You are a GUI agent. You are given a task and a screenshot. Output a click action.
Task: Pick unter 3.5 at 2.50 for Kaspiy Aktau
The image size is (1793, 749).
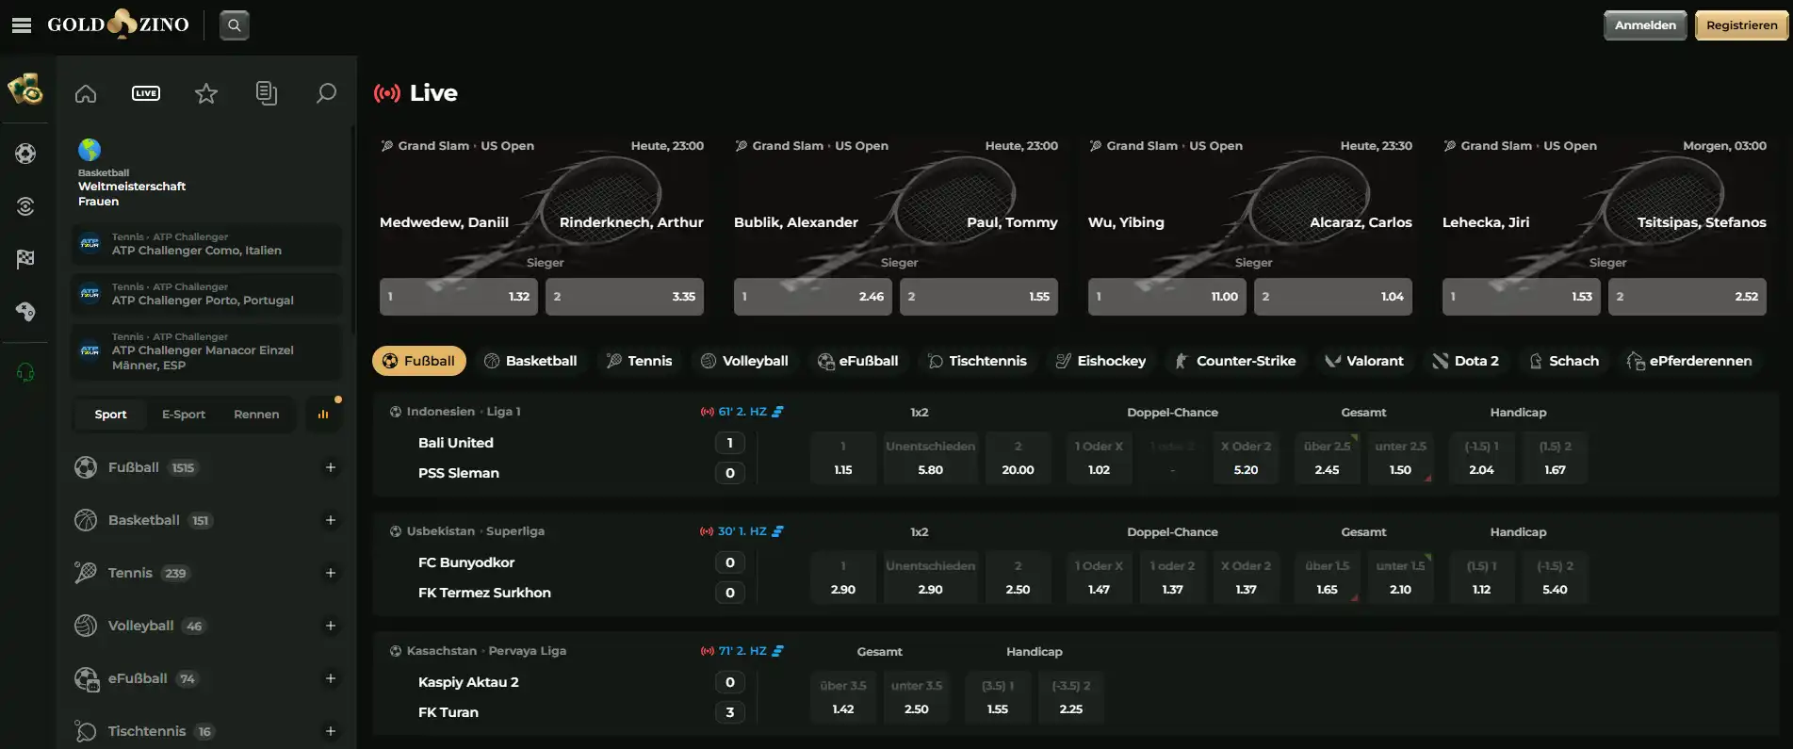click(x=917, y=697)
